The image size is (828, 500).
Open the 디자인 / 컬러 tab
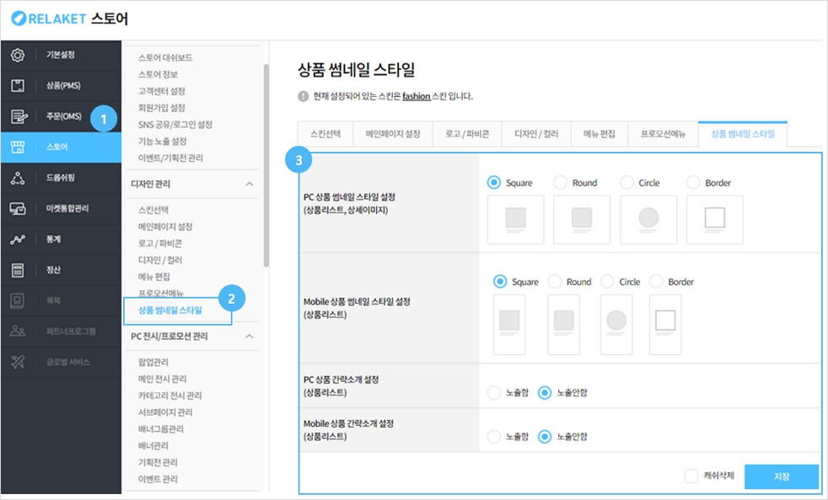click(x=535, y=134)
